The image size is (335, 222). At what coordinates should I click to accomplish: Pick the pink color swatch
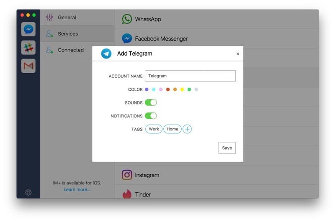click(161, 89)
